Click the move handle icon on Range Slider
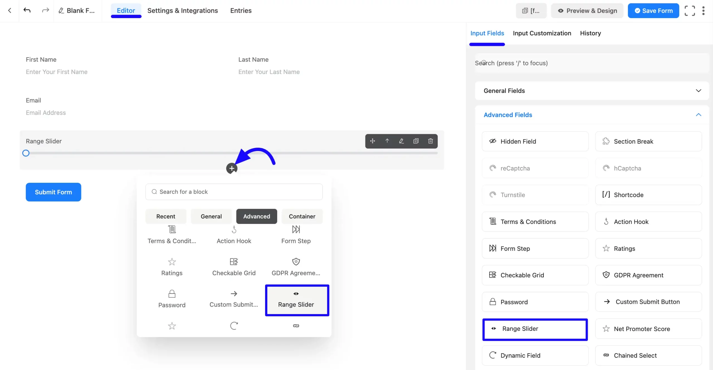The width and height of the screenshot is (713, 370). (x=372, y=141)
